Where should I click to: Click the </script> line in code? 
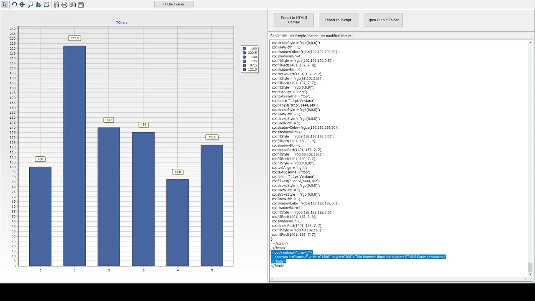point(280,243)
